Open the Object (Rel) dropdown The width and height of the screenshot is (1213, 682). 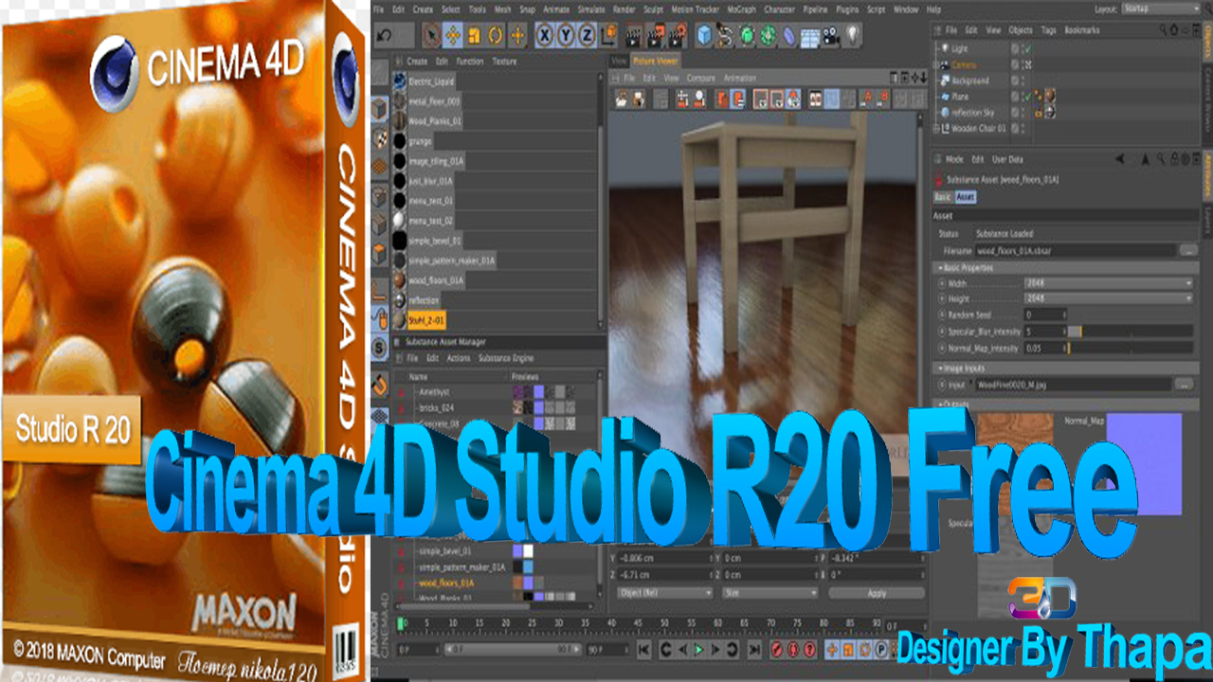[x=663, y=593]
